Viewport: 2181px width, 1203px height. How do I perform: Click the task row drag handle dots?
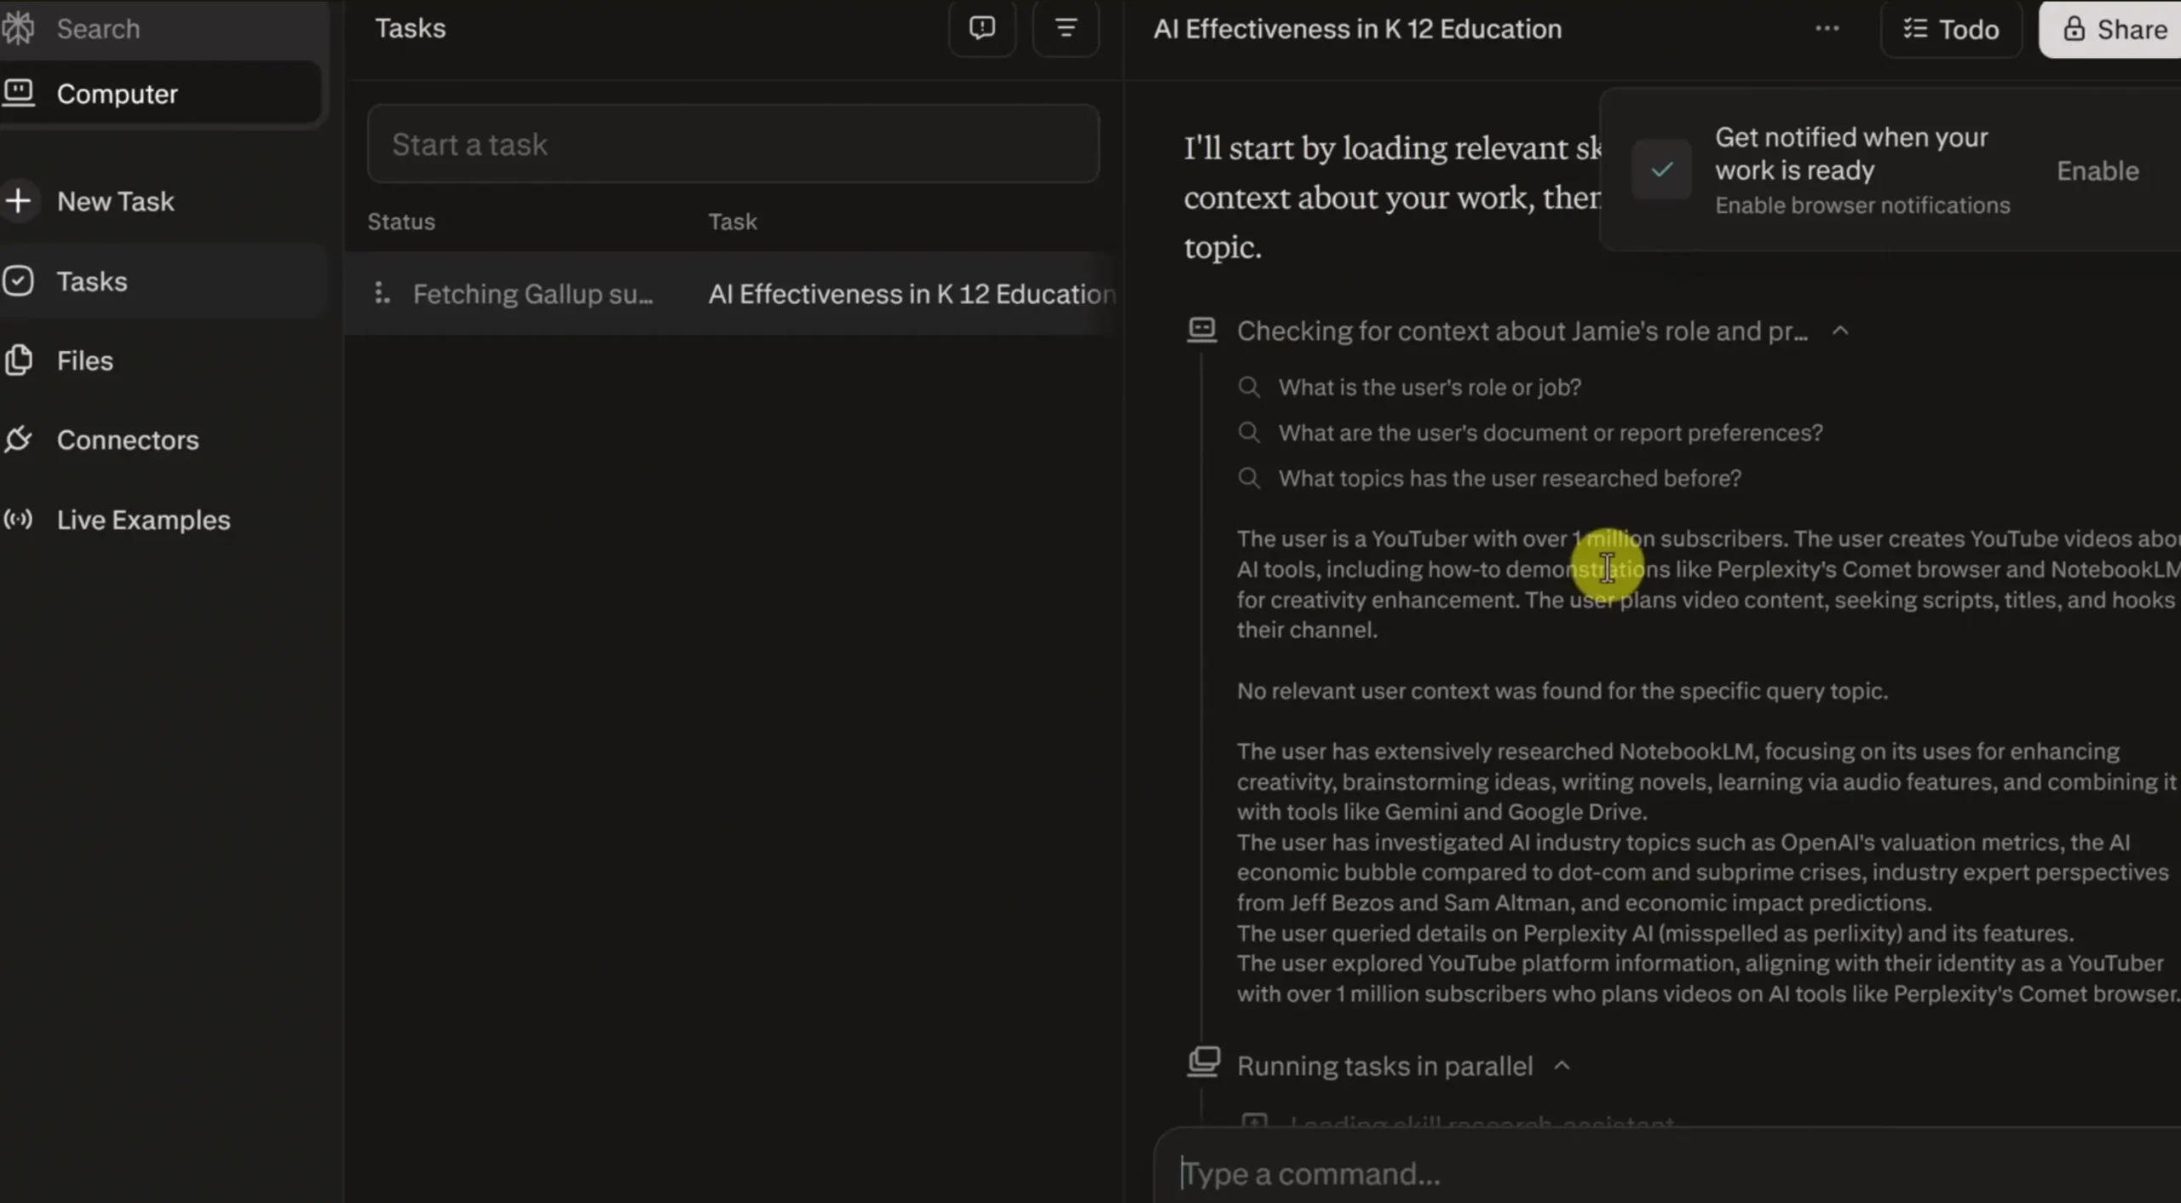[x=381, y=294]
